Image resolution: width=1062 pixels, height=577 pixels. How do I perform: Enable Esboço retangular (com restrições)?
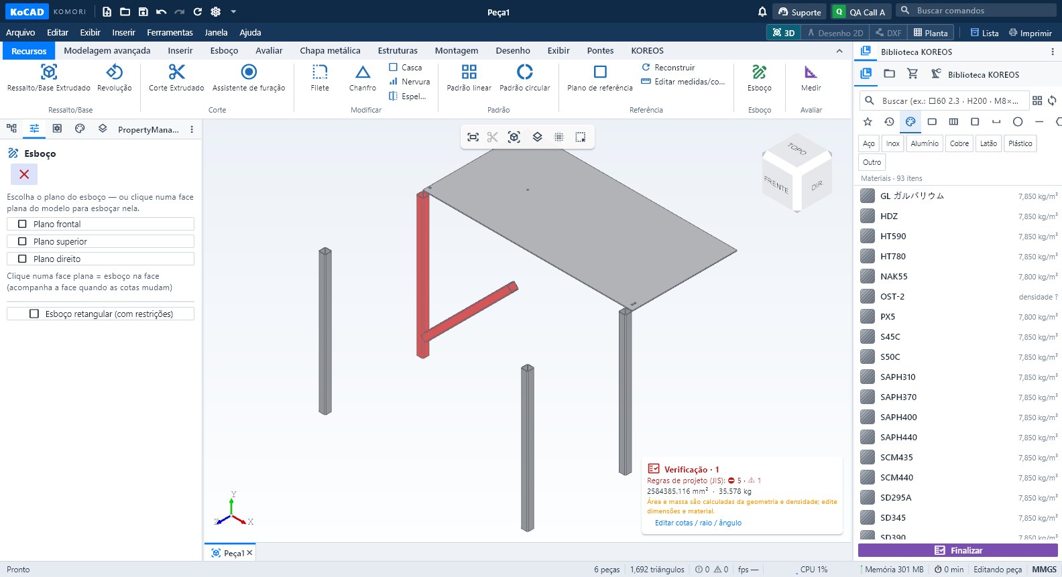pyautogui.click(x=101, y=314)
